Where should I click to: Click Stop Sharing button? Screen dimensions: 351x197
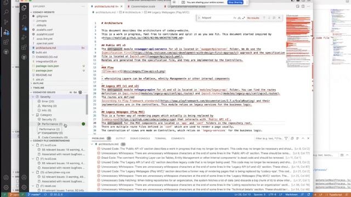click(x=235, y=2)
